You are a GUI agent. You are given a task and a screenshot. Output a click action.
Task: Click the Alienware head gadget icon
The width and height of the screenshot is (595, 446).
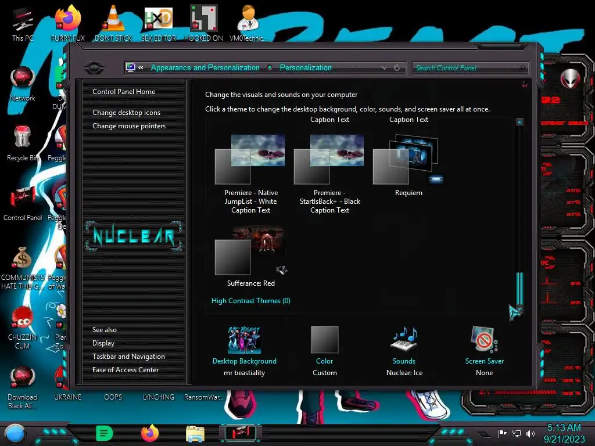click(x=570, y=78)
